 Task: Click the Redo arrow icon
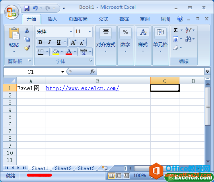[48, 8]
